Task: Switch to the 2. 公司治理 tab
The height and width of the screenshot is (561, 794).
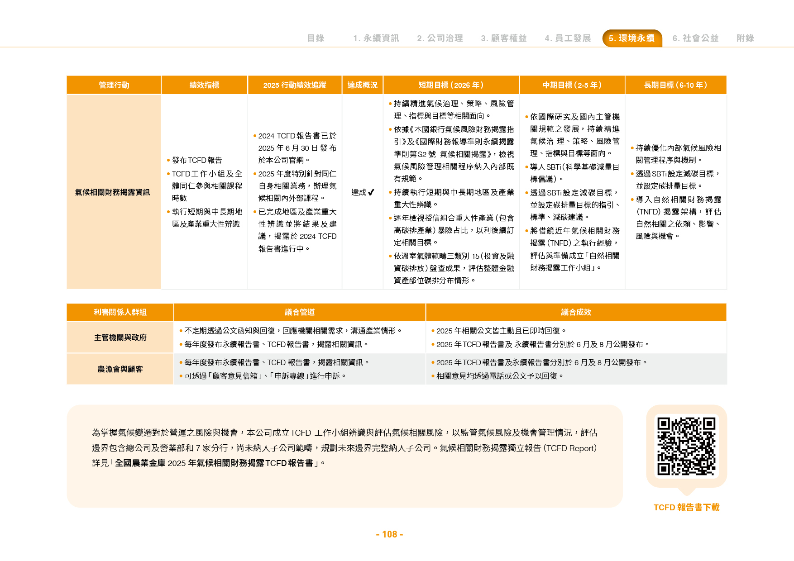Action: [x=440, y=38]
